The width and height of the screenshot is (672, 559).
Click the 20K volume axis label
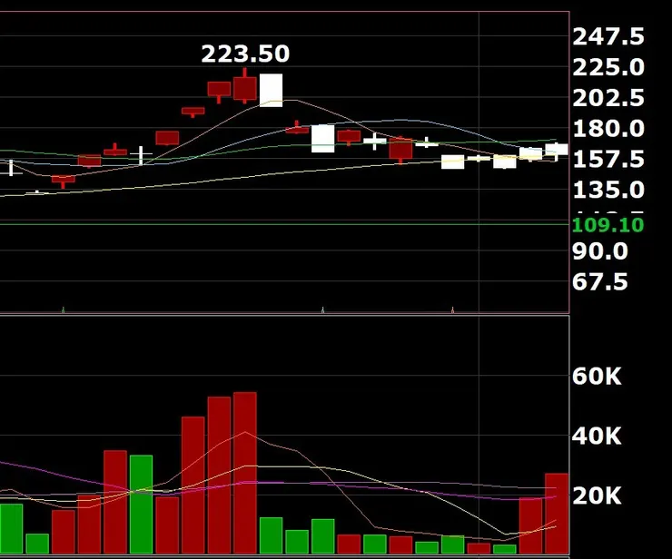pos(597,496)
